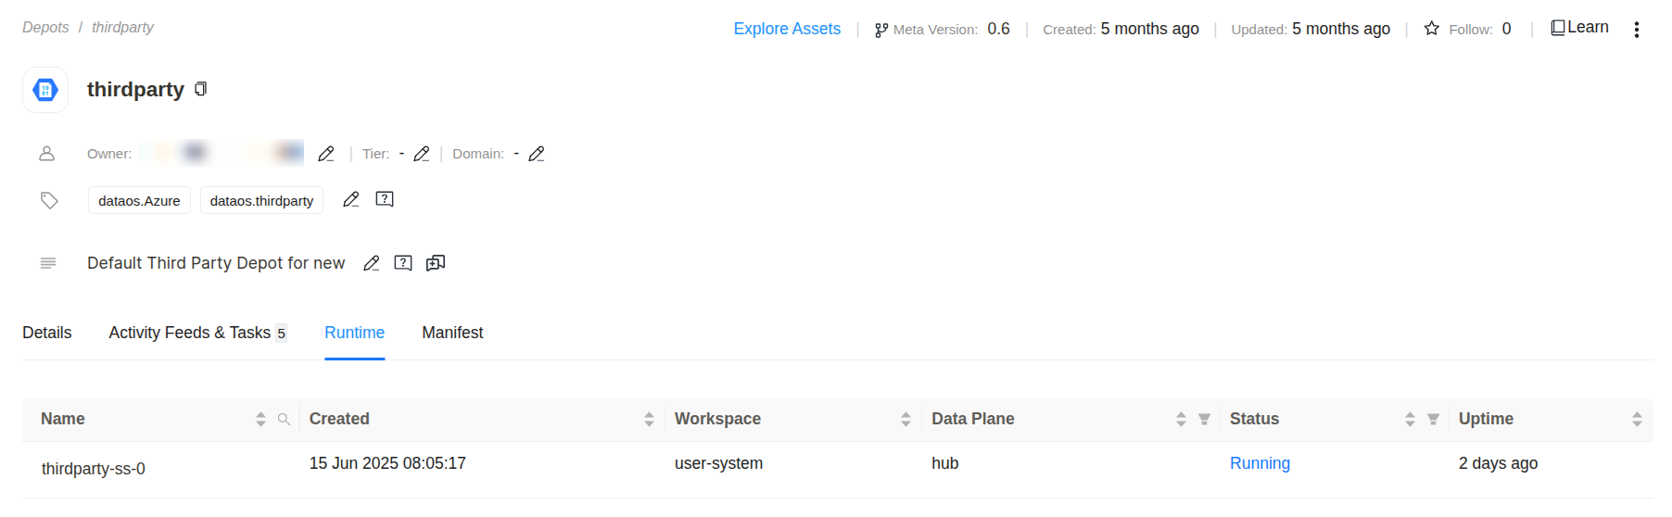Viewport: 1672px width, 517px height.
Task: Edit the Domain value
Action: pos(537,154)
